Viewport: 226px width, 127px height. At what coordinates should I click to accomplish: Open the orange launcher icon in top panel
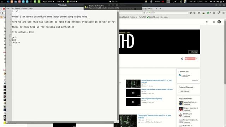12,1
